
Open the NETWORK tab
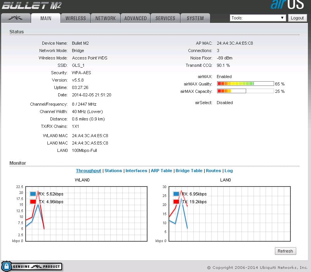(x=106, y=18)
